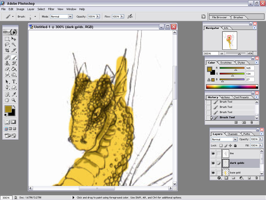Toggle visibility of base gold layer
Viewport: 266px width, 200px height.
coord(213,173)
